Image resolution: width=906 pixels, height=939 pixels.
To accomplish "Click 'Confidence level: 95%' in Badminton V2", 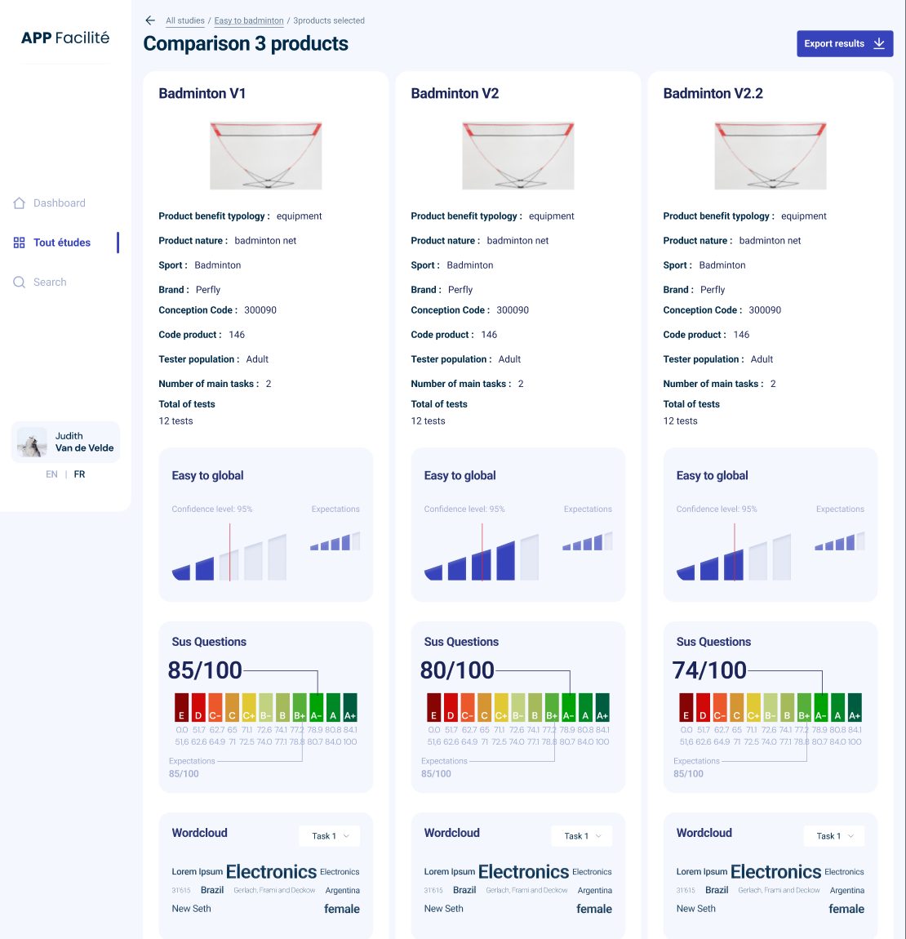I will (464, 509).
